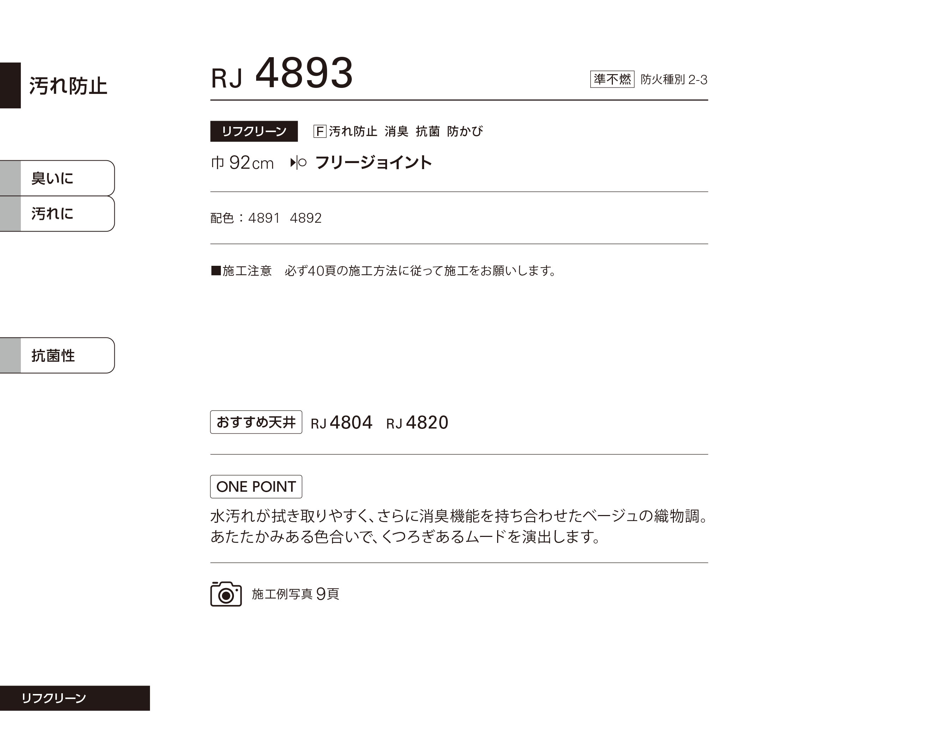Click the ONE POINT boxed label

256,487
